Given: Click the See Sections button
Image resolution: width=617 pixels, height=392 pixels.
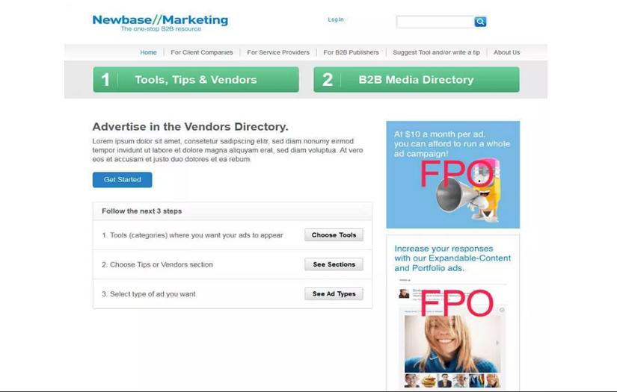Looking at the screenshot, I should click(x=334, y=264).
